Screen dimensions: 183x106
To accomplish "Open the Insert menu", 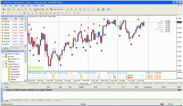I will click(x=16, y=6).
